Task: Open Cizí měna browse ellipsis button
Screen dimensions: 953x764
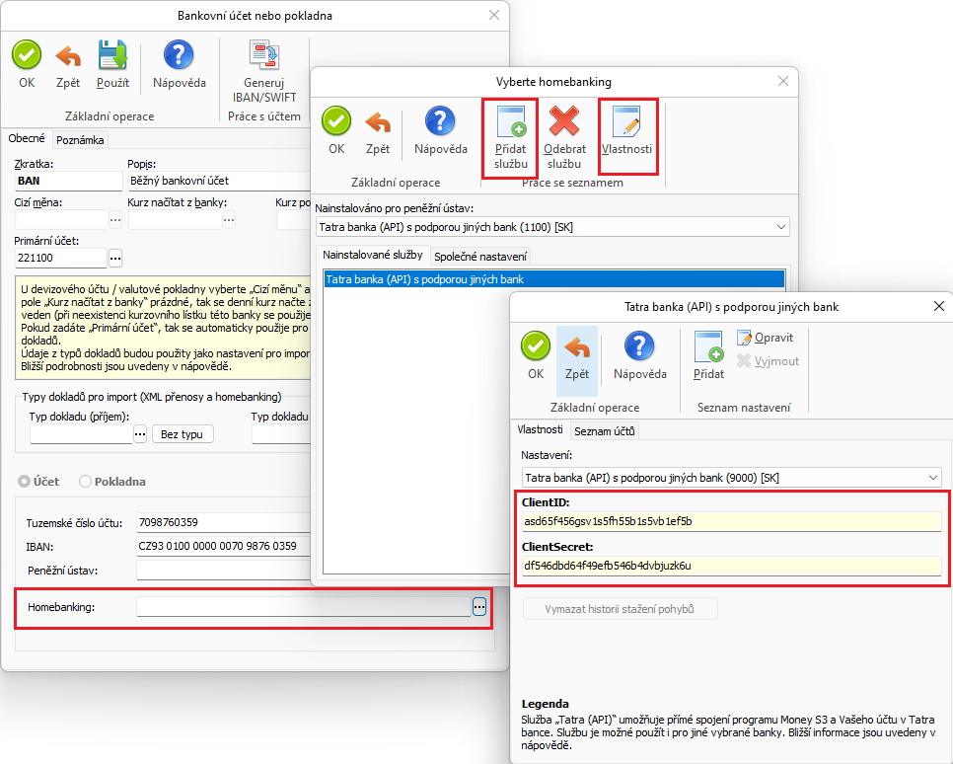Action: [x=115, y=219]
